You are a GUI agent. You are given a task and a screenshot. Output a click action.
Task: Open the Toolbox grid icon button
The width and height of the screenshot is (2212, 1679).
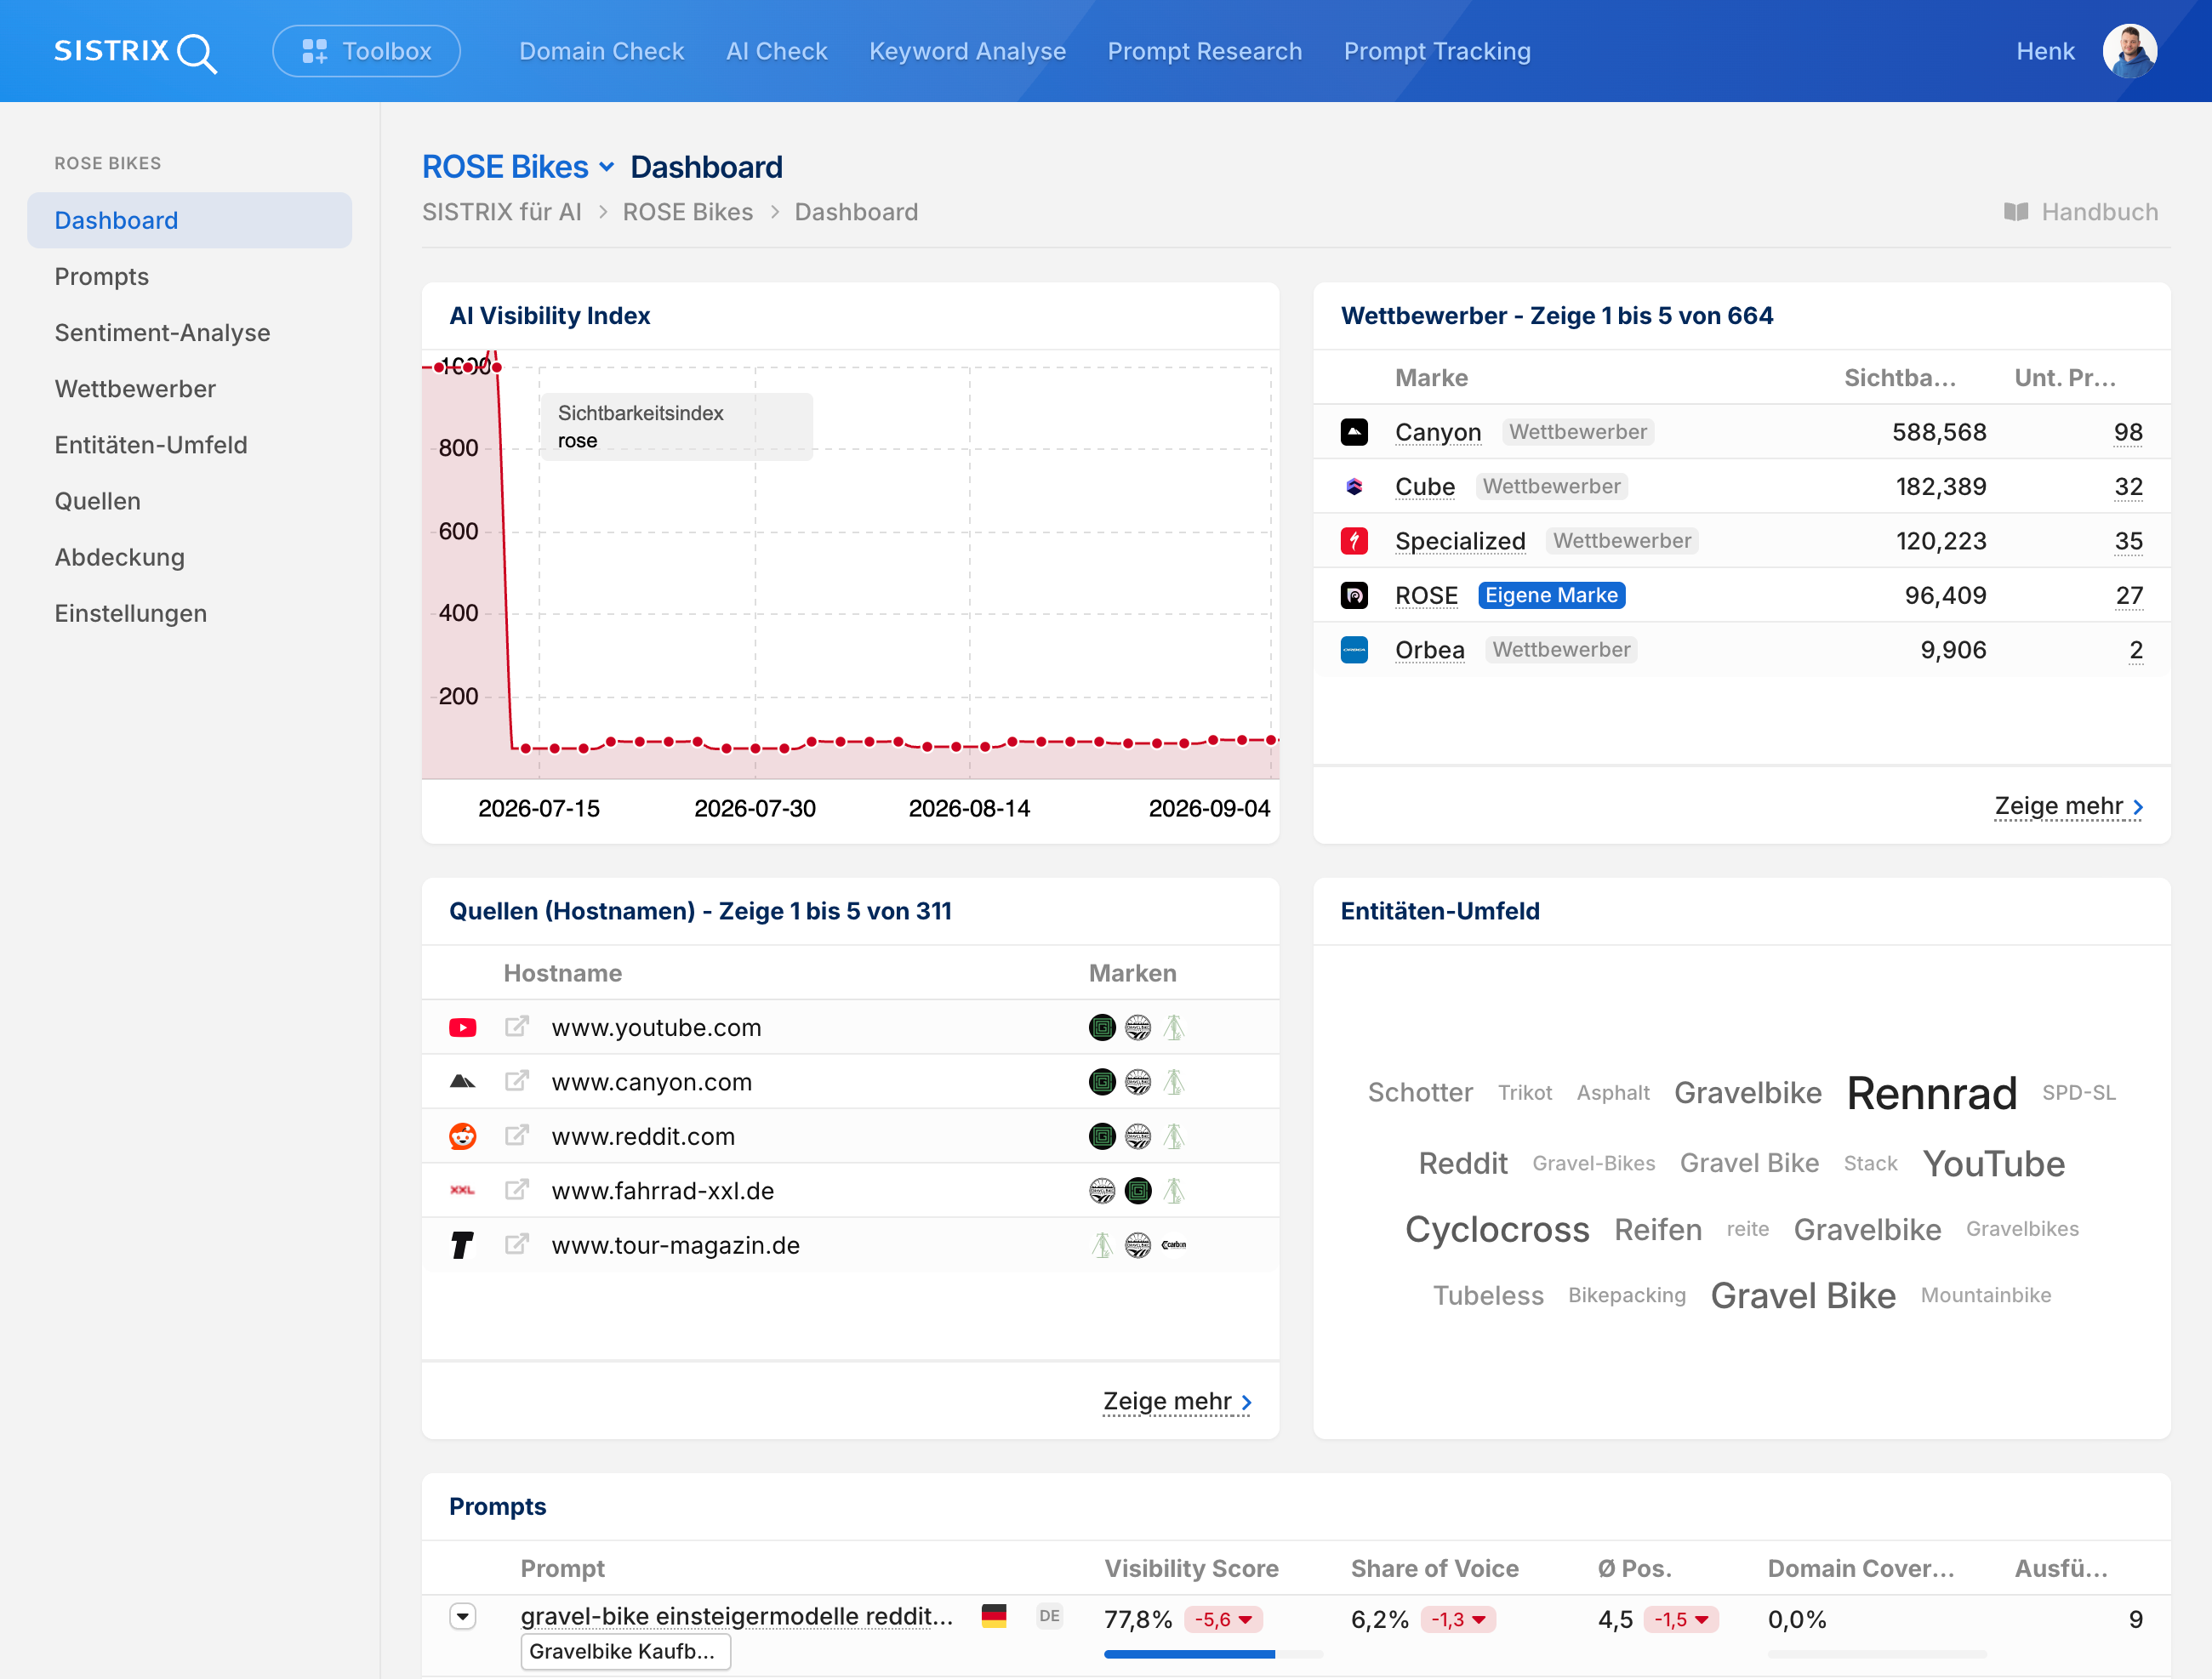[366, 51]
